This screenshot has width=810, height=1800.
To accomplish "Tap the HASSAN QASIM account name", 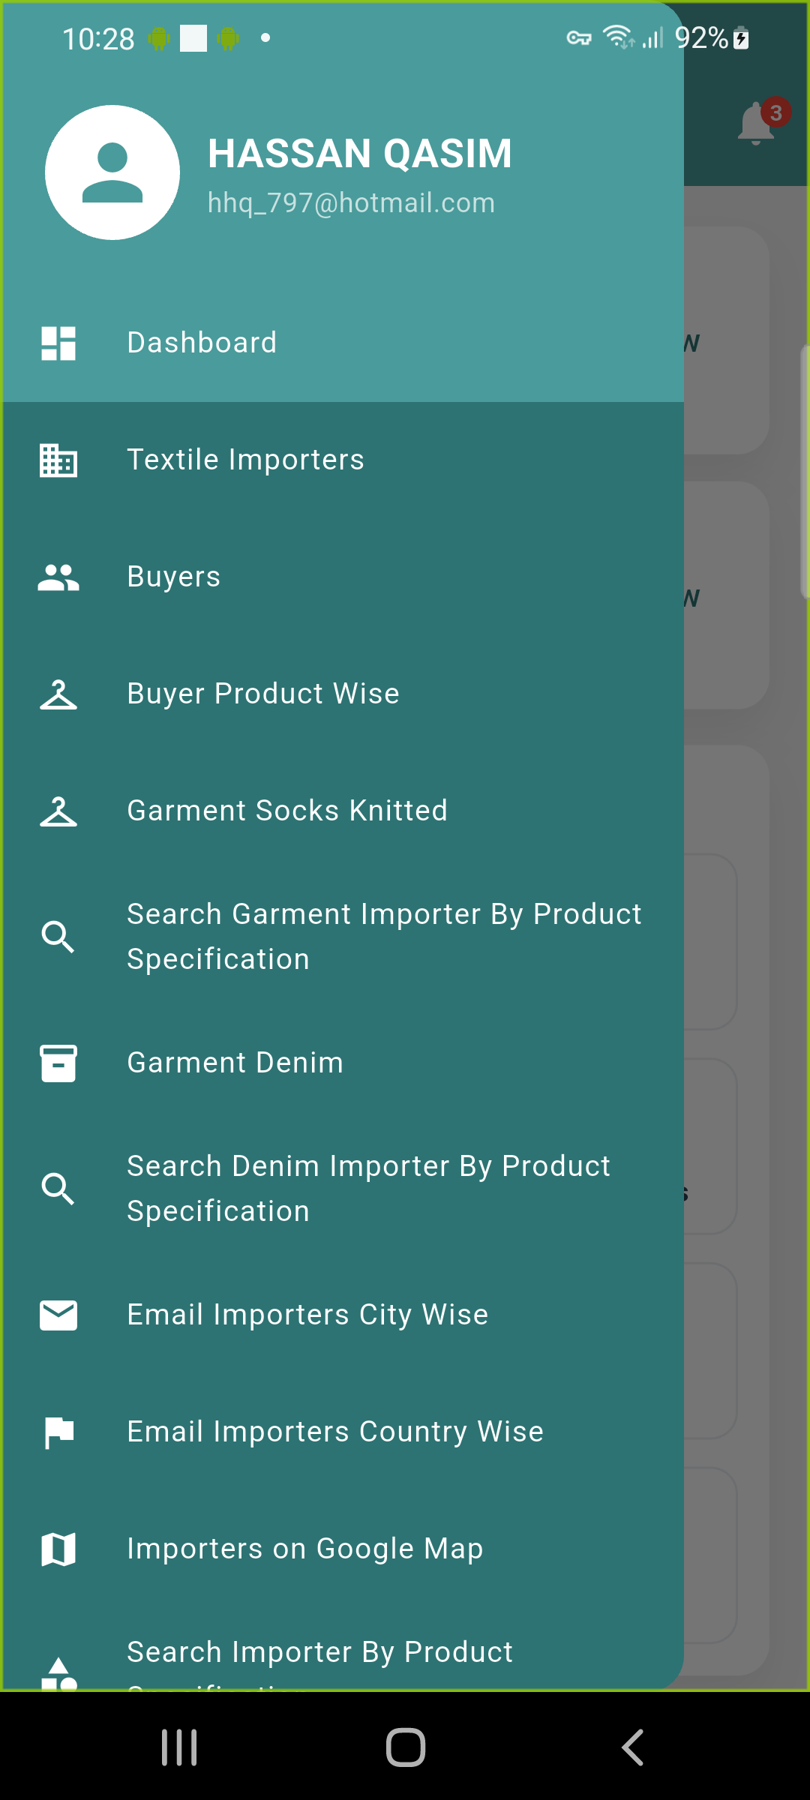I will point(360,154).
